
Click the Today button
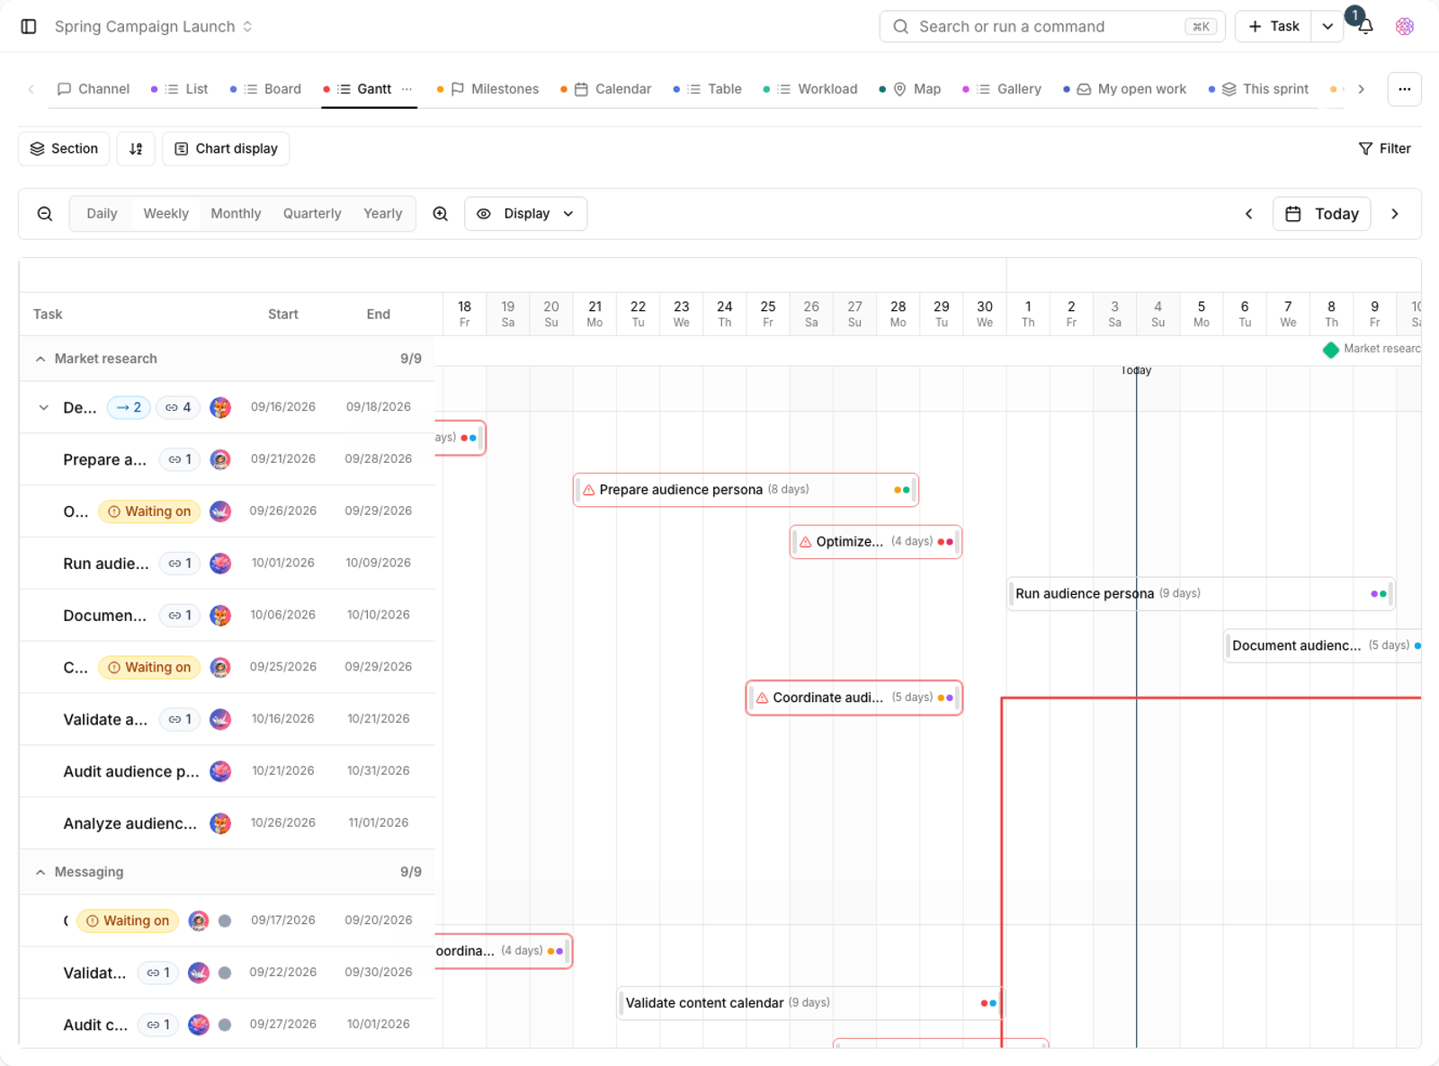tap(1322, 214)
